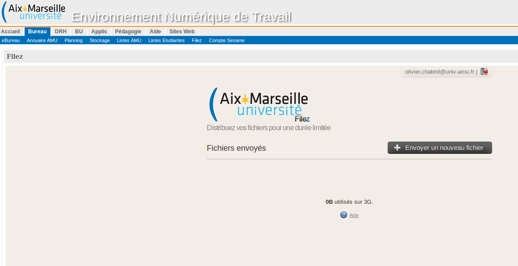Screen dimensions: 518x266
Task: Switch to the Accueil tab
Action: [x=11, y=32]
